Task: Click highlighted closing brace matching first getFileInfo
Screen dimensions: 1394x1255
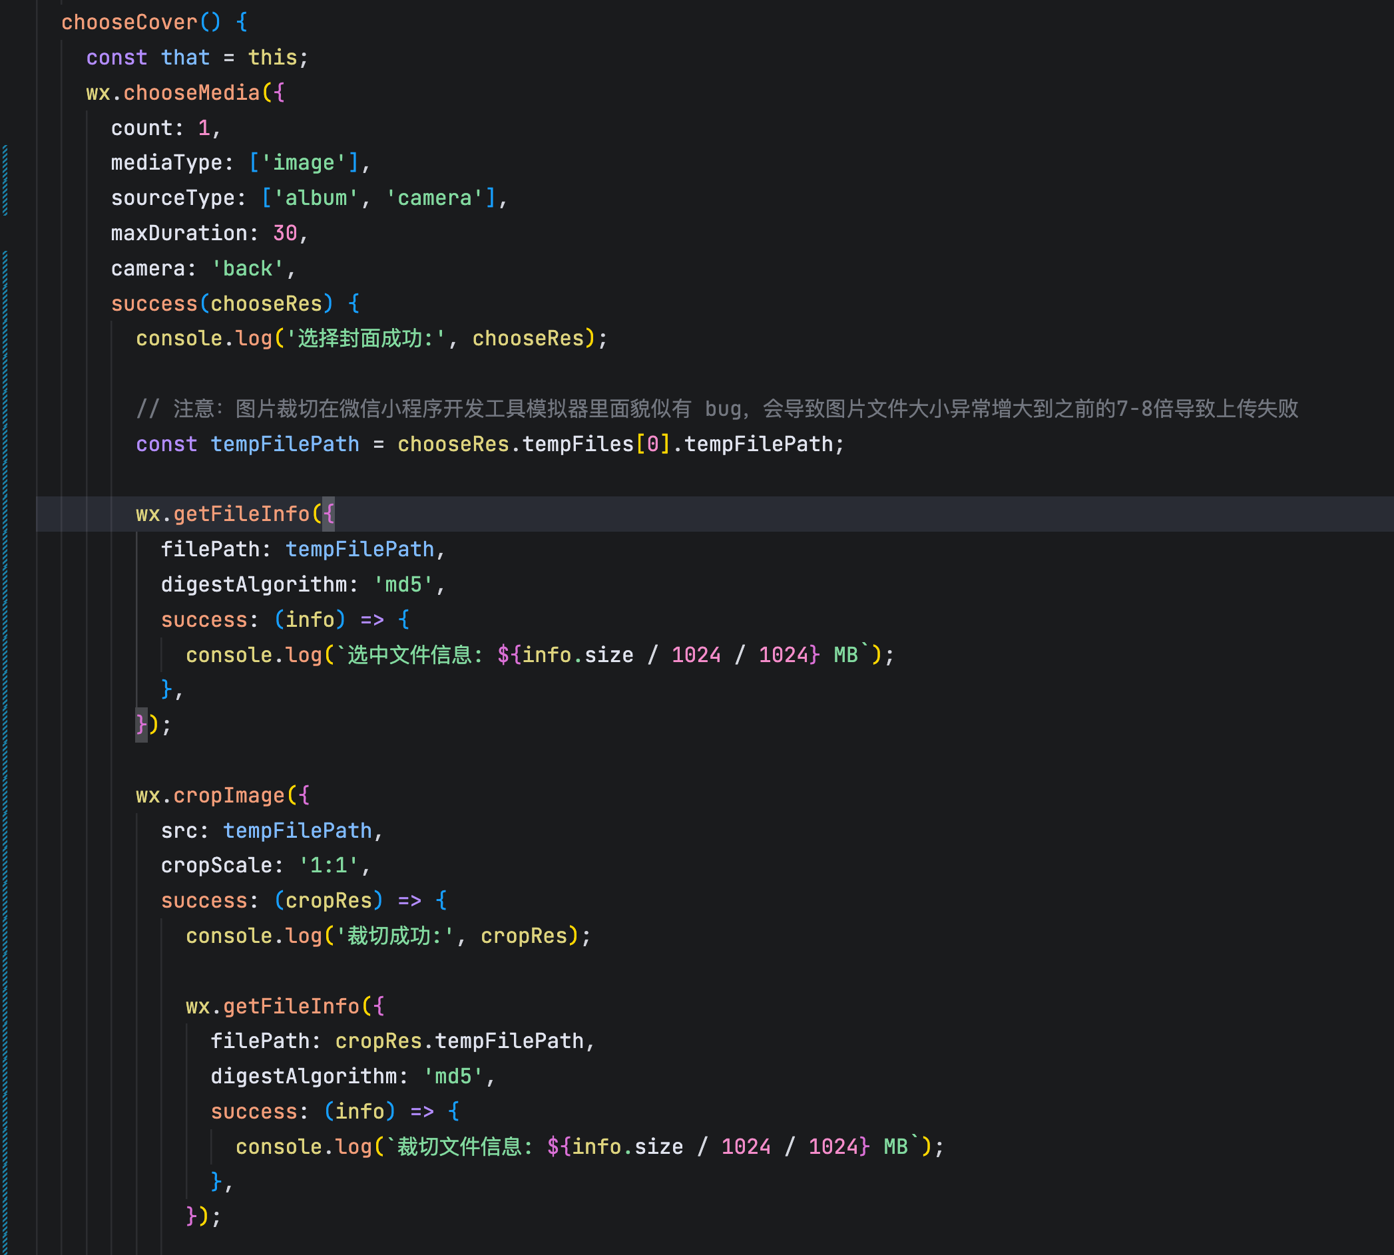Action: pyautogui.click(x=141, y=724)
